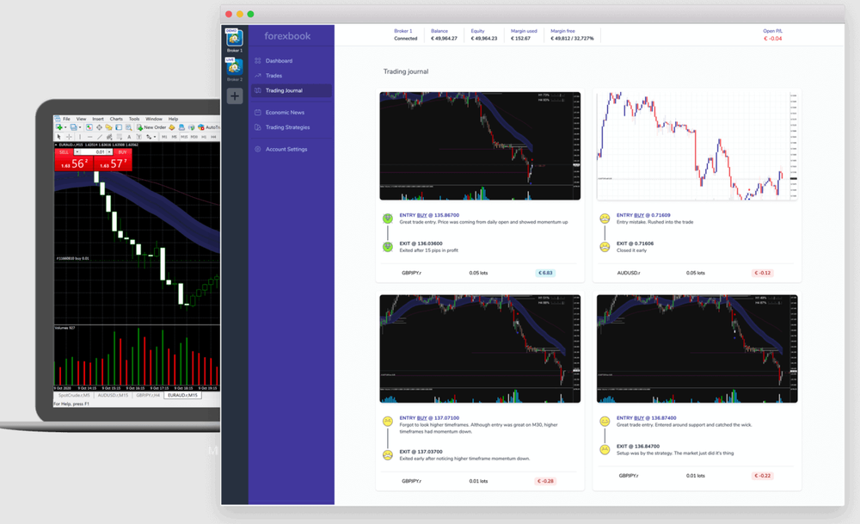Select the Broker 2 live account icon
Screen dimensions: 860x524
[x=234, y=66]
